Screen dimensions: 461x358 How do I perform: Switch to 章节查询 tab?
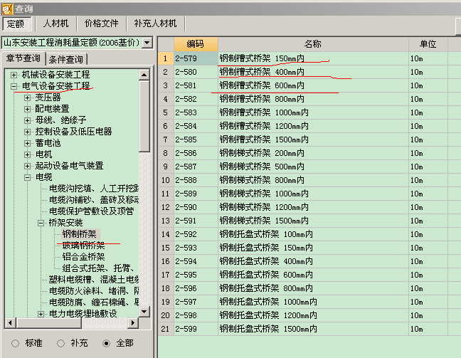(23, 58)
